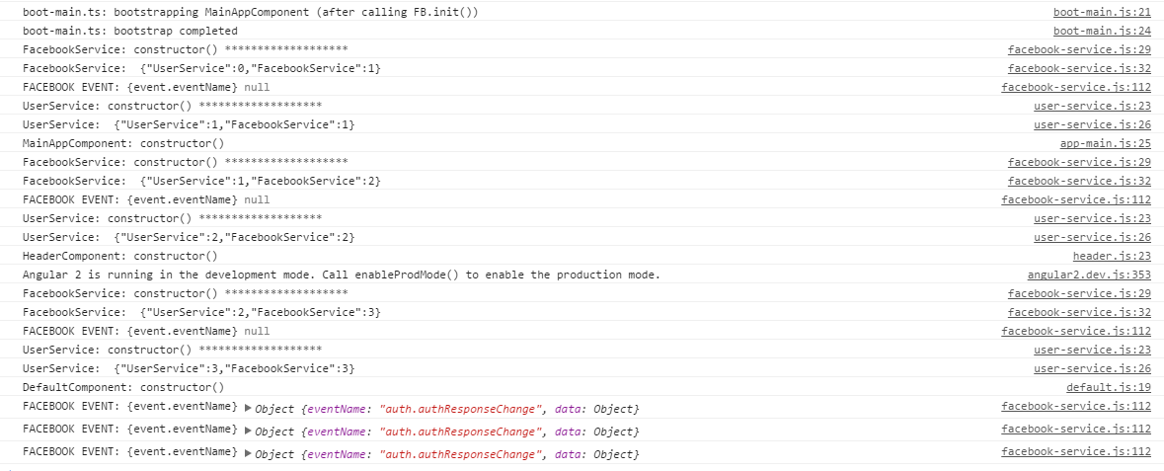
Task: Open default.js:19 source link
Action: click(1109, 387)
